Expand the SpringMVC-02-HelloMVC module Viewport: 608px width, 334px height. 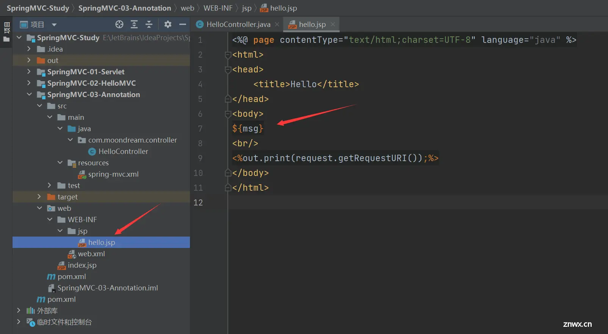tap(29, 83)
